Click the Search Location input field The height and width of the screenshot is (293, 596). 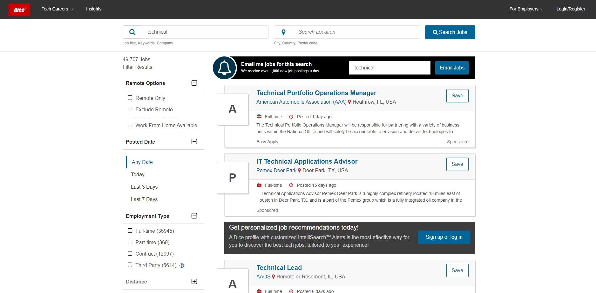pyautogui.click(x=356, y=32)
